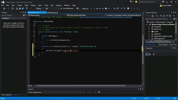Click the bookmark icon in toolbar
The height and width of the screenshot is (100, 178).
128,9
